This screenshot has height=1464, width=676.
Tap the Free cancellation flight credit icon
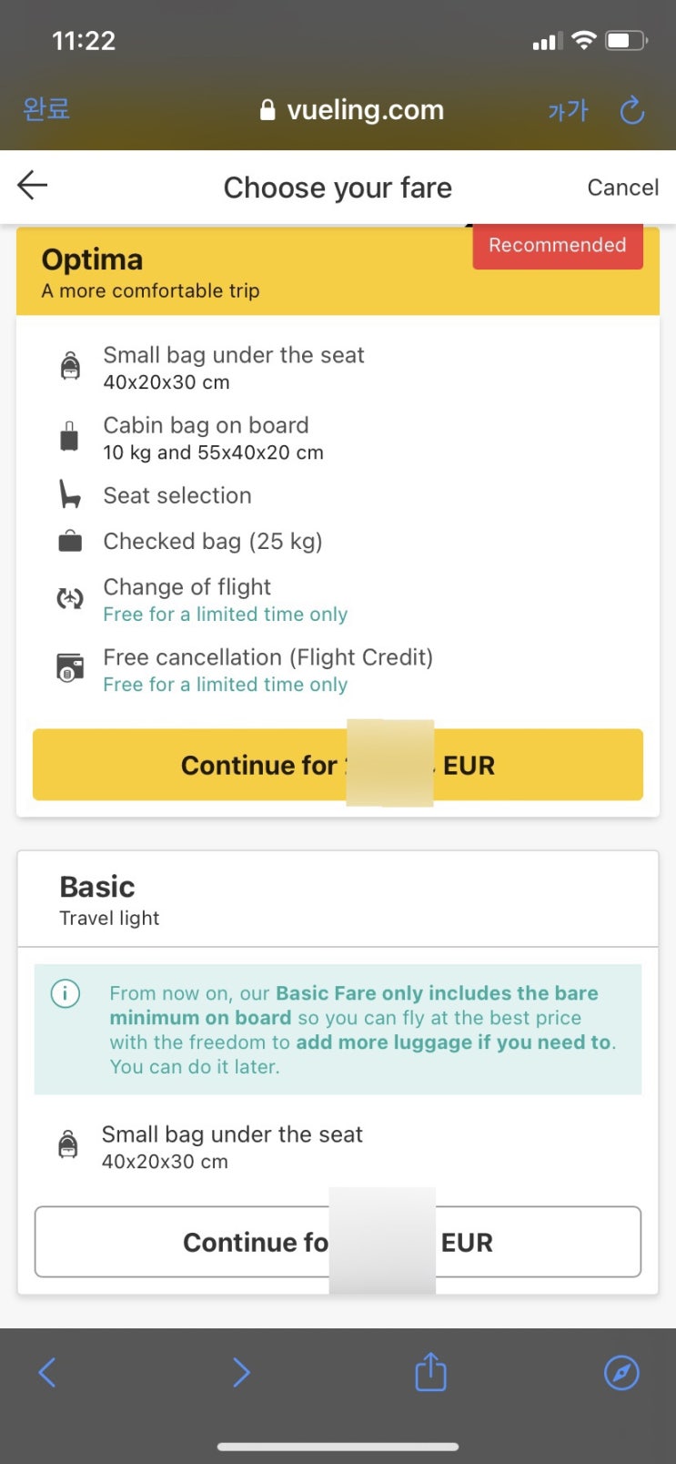coord(70,667)
